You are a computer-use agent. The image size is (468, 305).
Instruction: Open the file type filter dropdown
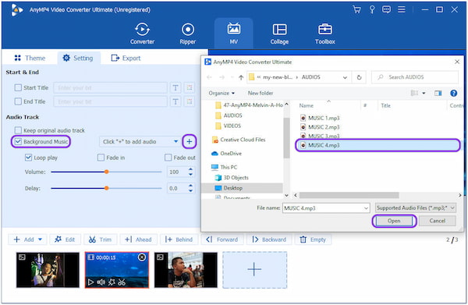tap(416, 207)
